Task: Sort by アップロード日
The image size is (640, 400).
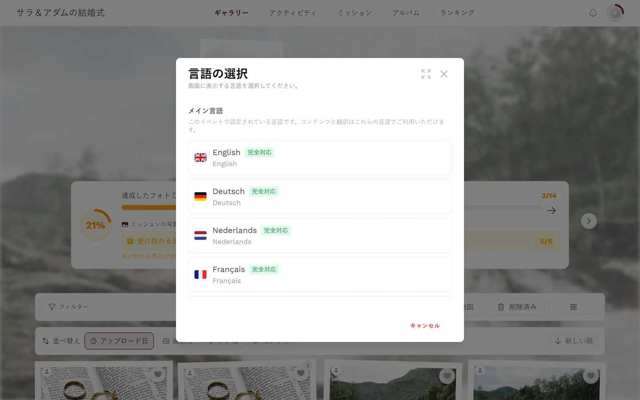Action: pyautogui.click(x=119, y=341)
